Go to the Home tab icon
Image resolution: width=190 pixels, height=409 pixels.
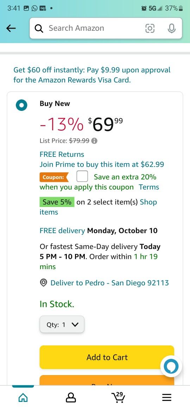[23, 397]
